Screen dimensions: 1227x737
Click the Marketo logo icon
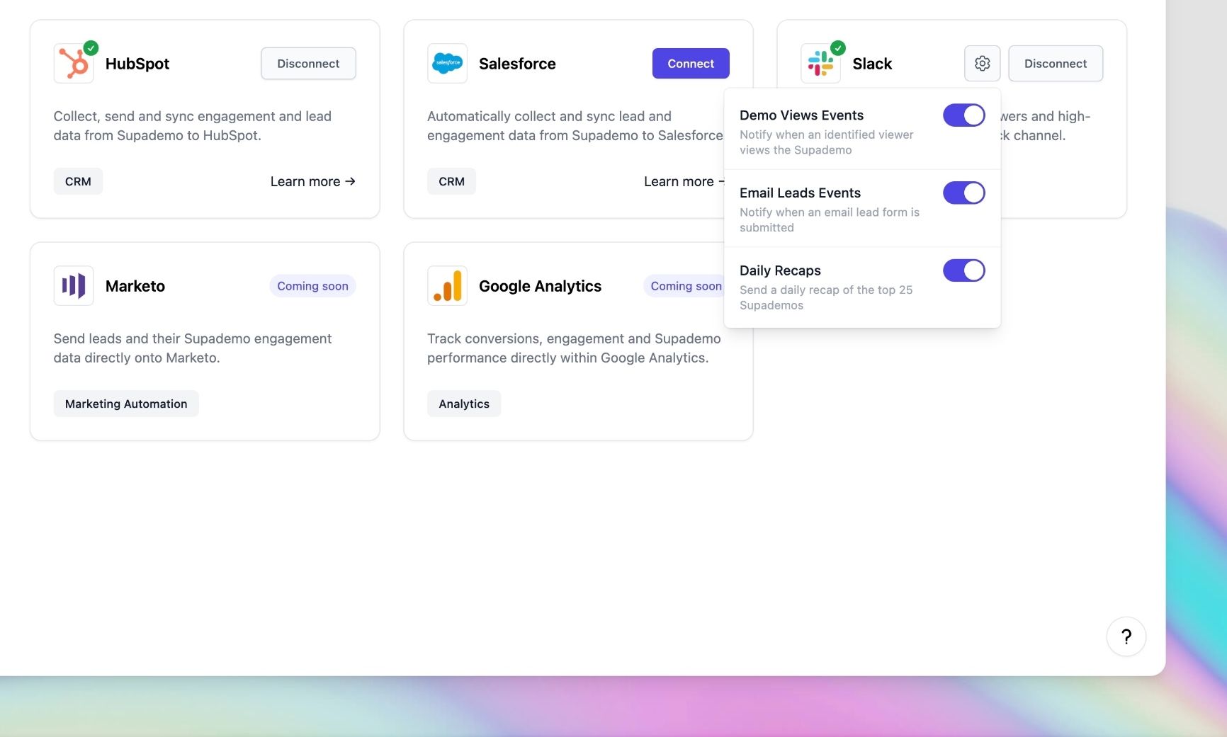[74, 286]
